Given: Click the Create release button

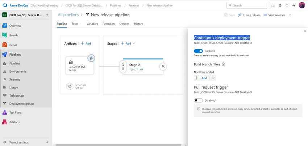Looking at the screenshot, I should pos(249,15).
